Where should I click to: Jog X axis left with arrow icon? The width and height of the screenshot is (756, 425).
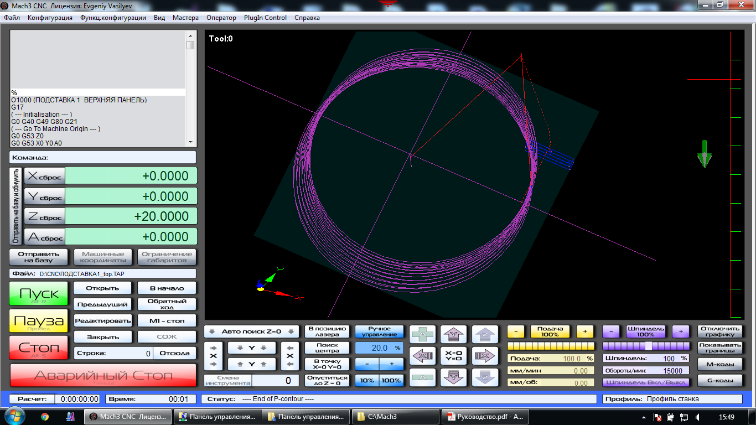click(x=422, y=355)
